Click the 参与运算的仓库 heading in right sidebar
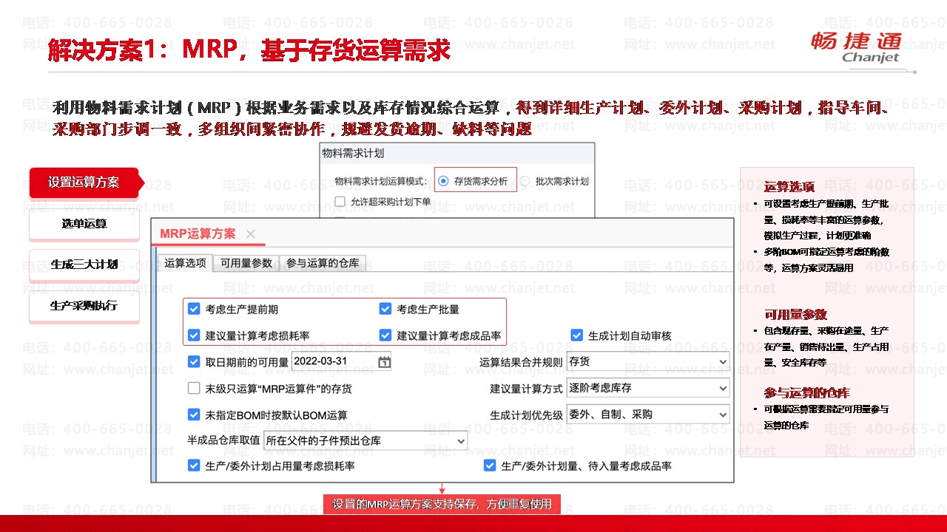This screenshot has width=947, height=532. tap(806, 393)
